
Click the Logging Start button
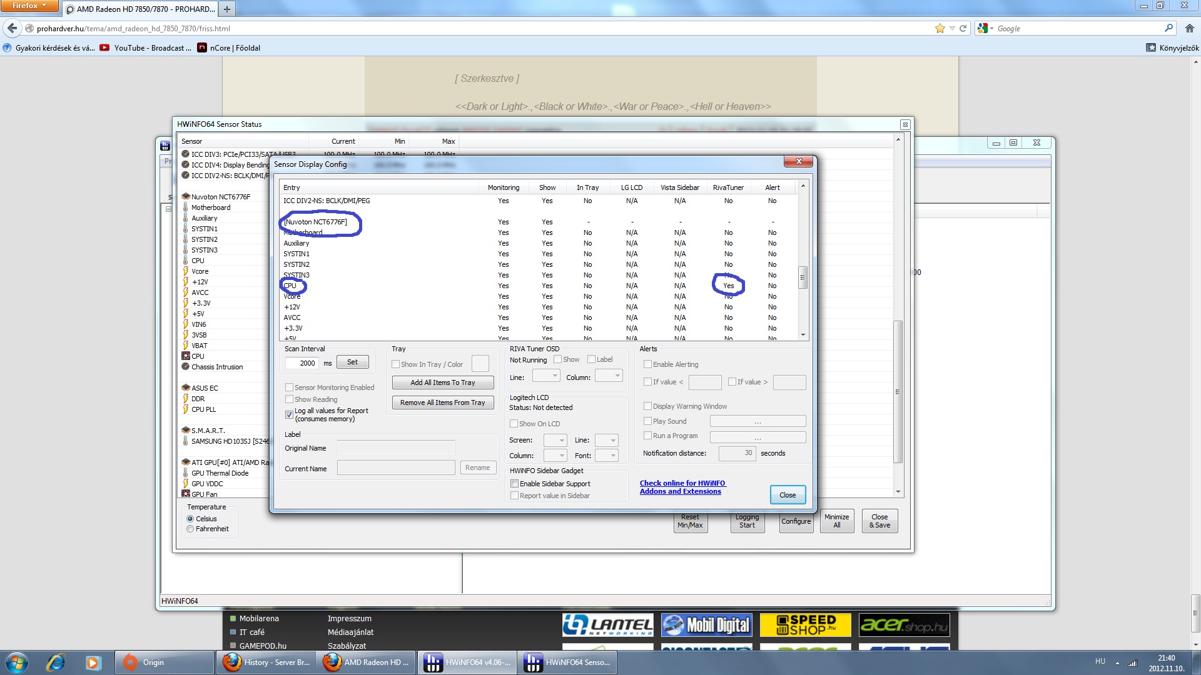pos(747,521)
